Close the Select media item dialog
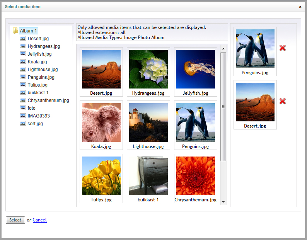The width and height of the screenshot is (307, 240). click(300, 7)
